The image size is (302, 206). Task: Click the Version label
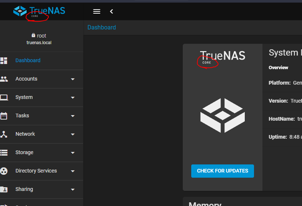(x=278, y=101)
